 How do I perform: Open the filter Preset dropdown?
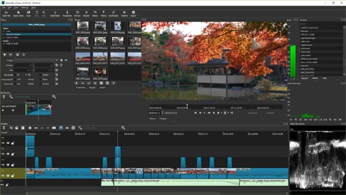[37, 60]
